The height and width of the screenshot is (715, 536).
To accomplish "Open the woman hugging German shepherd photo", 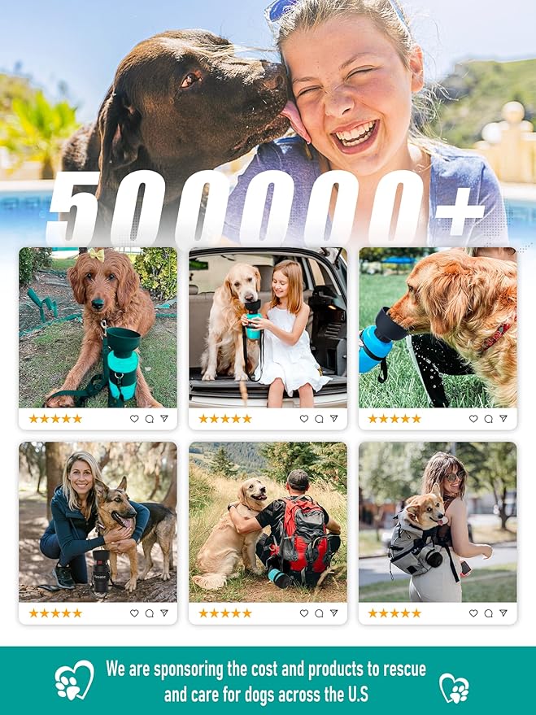I will [x=98, y=521].
